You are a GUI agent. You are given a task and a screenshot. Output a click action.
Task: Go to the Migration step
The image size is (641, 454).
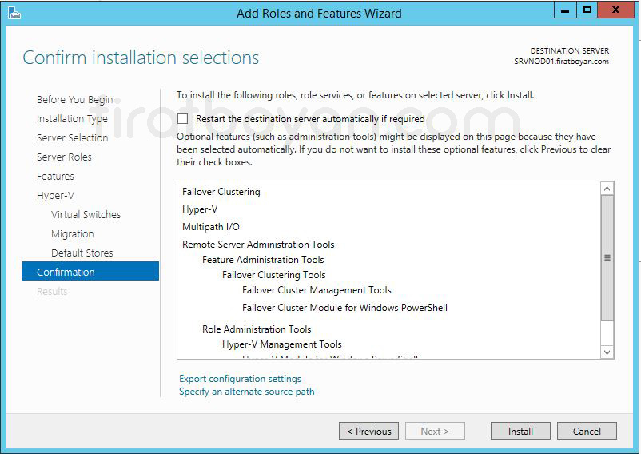pos(73,234)
